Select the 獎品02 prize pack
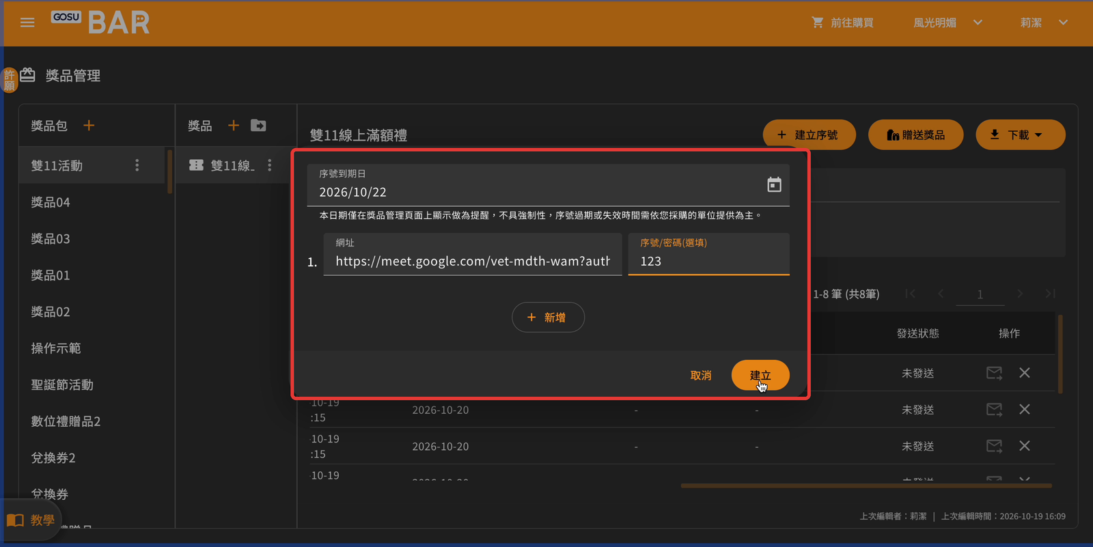 click(92, 311)
